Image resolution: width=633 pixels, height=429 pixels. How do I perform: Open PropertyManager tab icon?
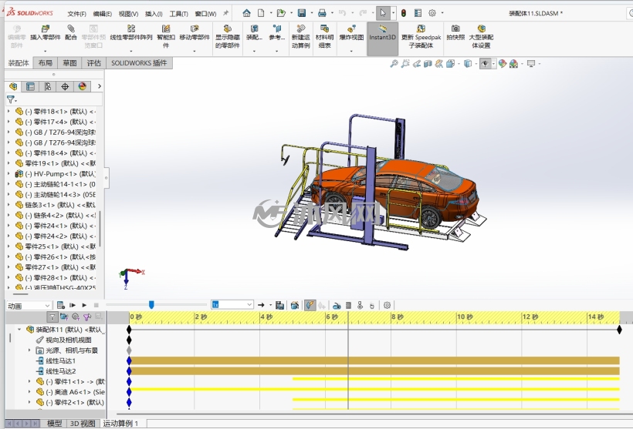pos(30,86)
